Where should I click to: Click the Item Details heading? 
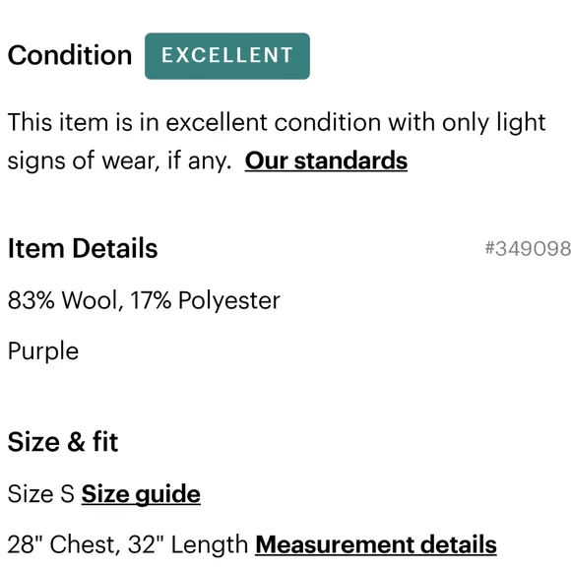click(83, 248)
